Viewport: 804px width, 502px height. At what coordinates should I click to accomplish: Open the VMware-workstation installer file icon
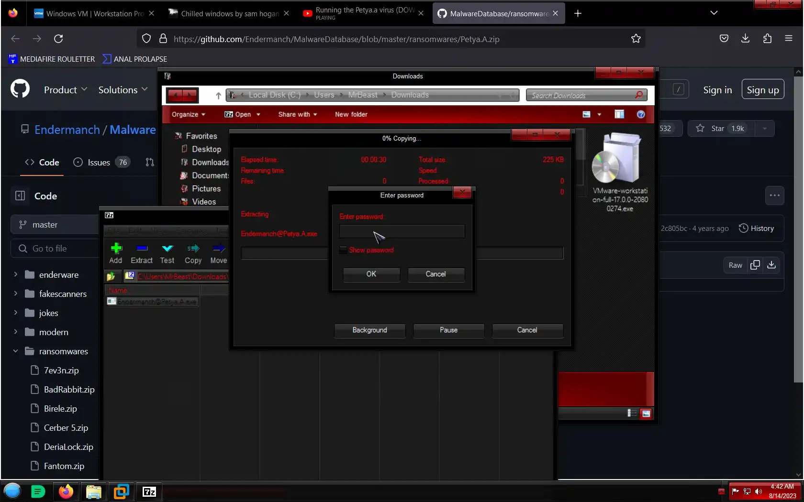point(620,173)
